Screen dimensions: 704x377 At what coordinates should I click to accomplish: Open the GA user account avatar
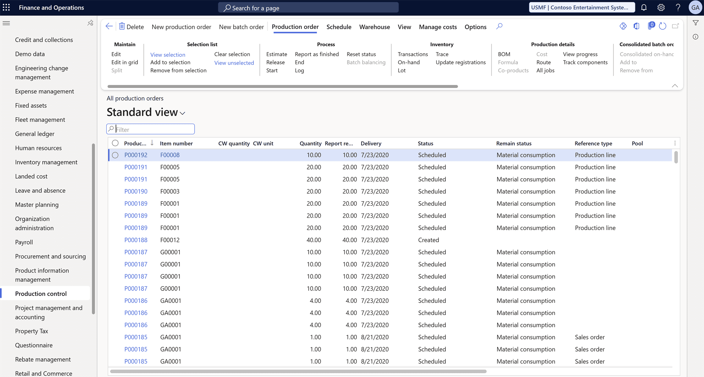point(695,7)
